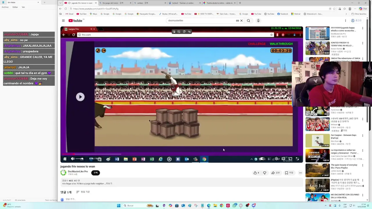Go back with the browser back arrow
Image resolution: width=372 pixels, height=209 pixels.
(60, 9)
